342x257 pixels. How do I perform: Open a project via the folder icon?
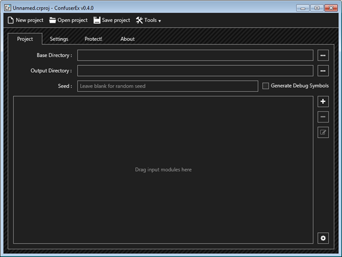[x=52, y=20]
